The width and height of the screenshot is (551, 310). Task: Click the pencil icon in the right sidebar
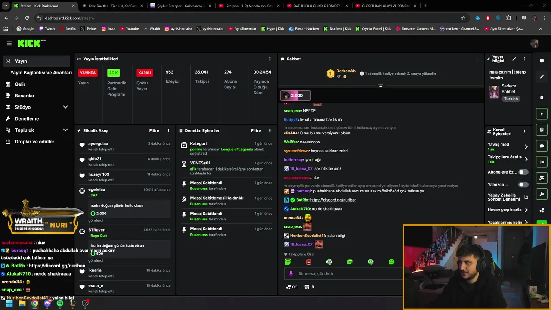pyautogui.click(x=542, y=77)
